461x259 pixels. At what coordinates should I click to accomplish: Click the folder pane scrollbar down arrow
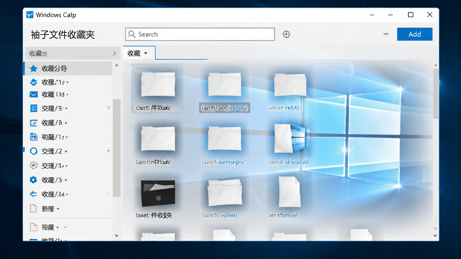[x=435, y=236]
